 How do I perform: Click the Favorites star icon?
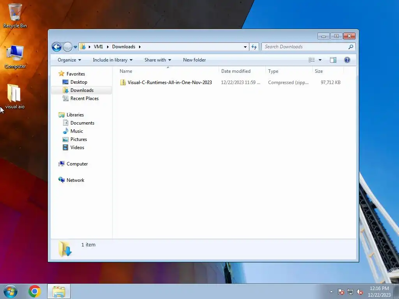[x=61, y=74]
